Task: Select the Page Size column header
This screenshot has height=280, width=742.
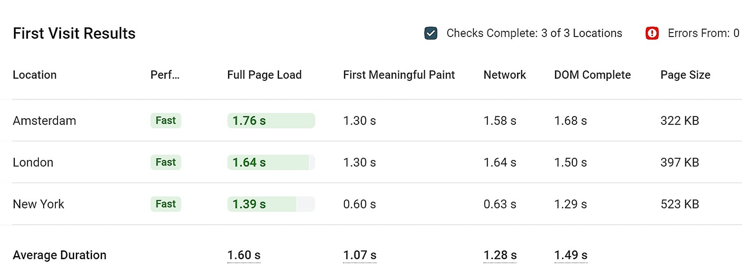Action: tap(685, 75)
